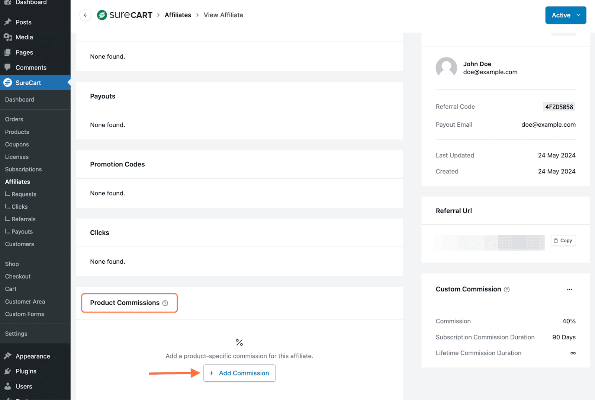Viewport: 595px width, 400px height.
Task: Click Affiliates in the breadcrumb
Action: coord(178,15)
